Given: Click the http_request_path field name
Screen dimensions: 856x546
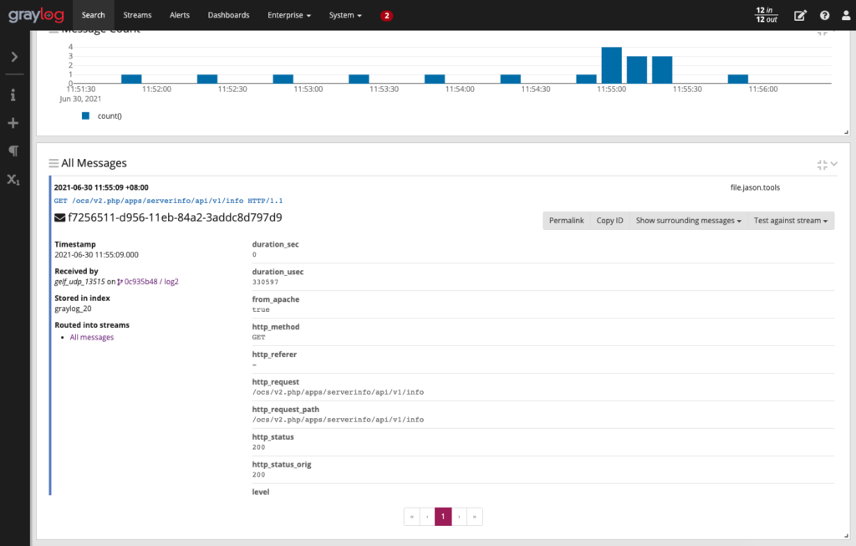Looking at the screenshot, I should pyautogui.click(x=286, y=410).
